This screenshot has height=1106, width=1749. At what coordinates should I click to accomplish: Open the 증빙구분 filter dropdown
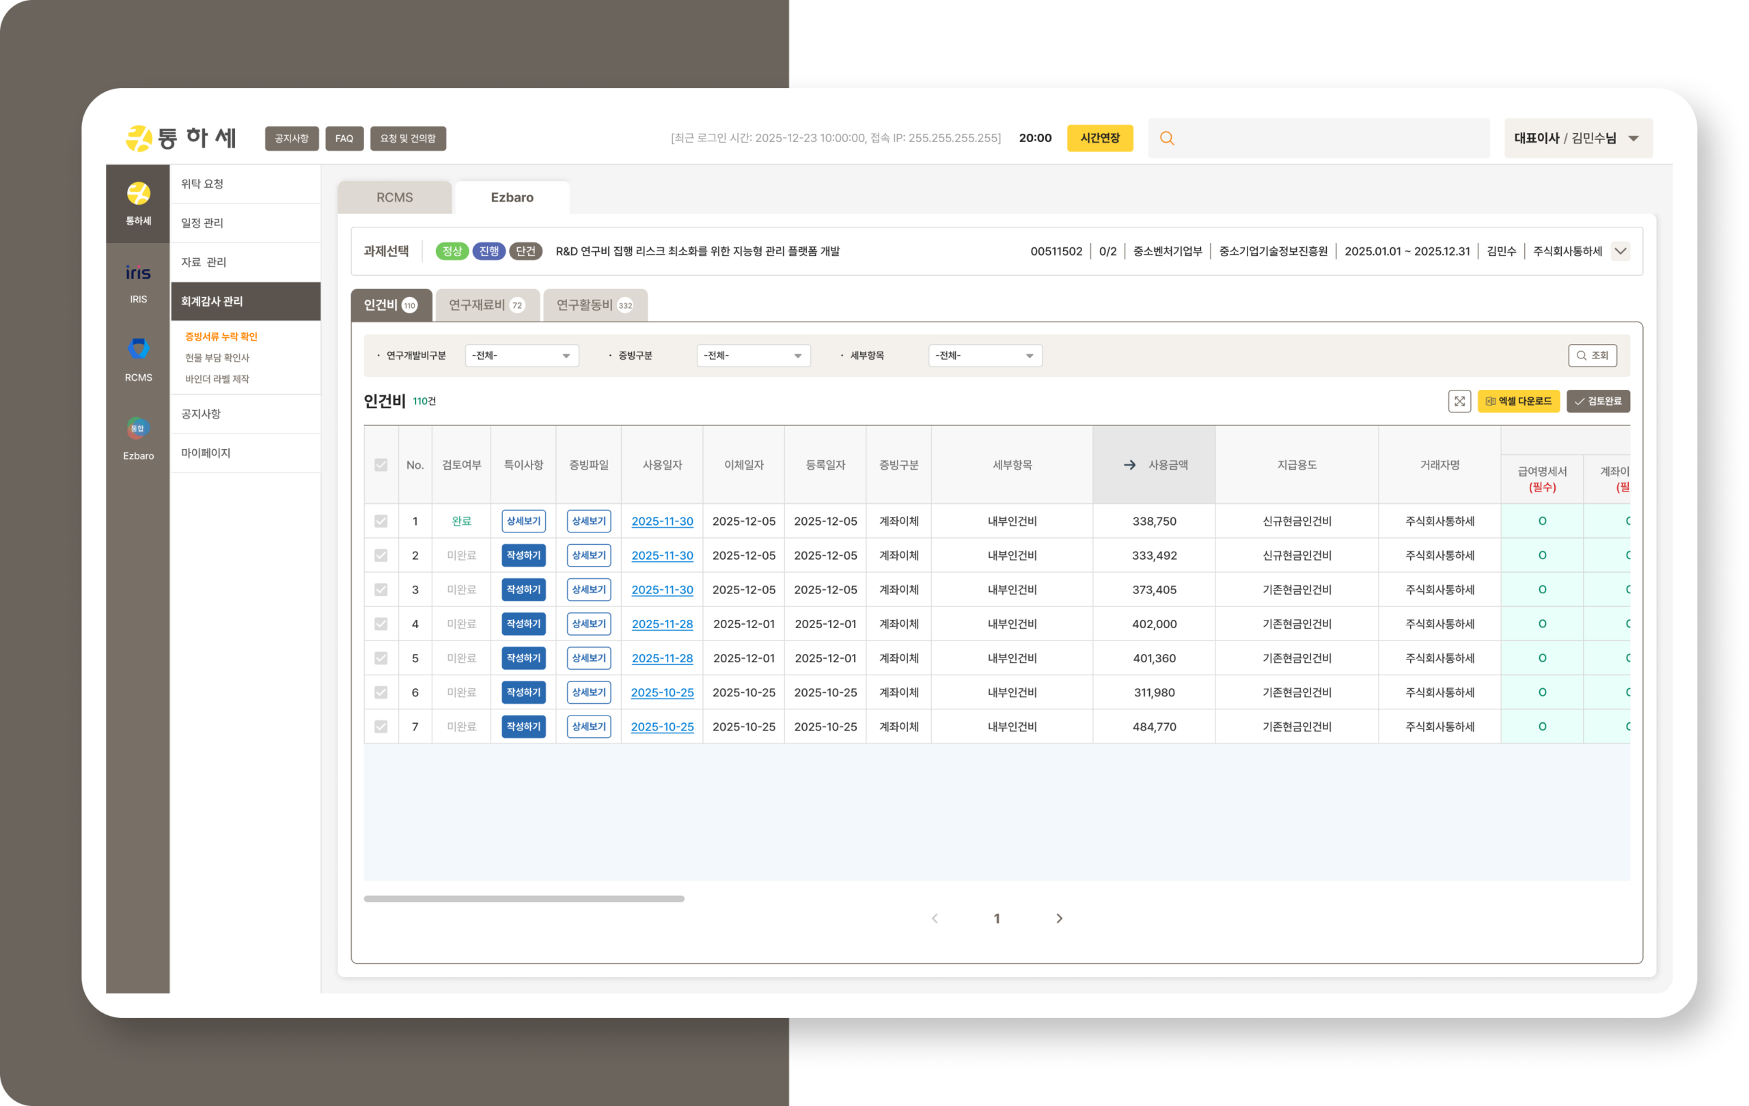(753, 356)
